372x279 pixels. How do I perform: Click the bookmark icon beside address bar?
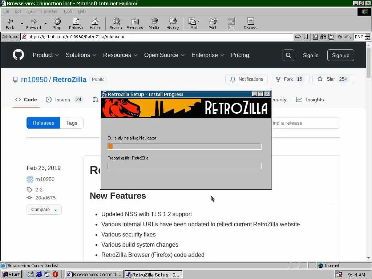pyautogui.click(x=306, y=37)
